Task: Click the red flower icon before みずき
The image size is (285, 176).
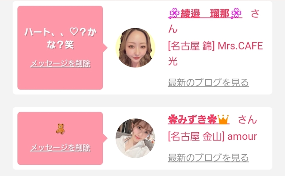Action: click(x=173, y=119)
